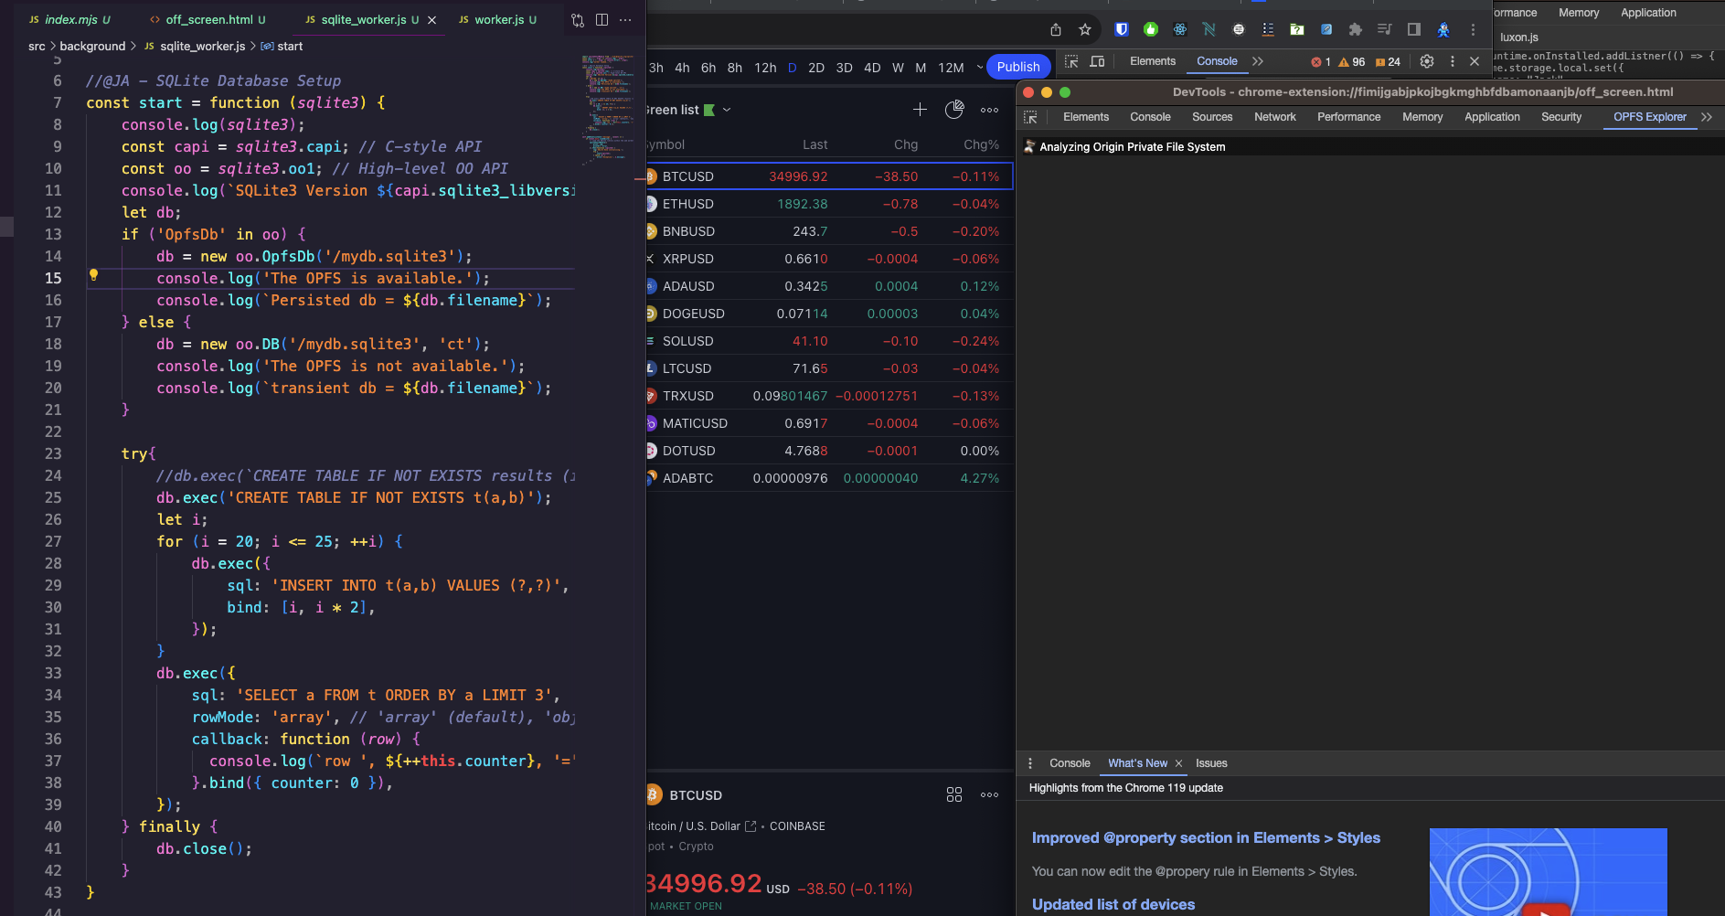Click the Publish button
The image size is (1725, 916).
(1018, 67)
